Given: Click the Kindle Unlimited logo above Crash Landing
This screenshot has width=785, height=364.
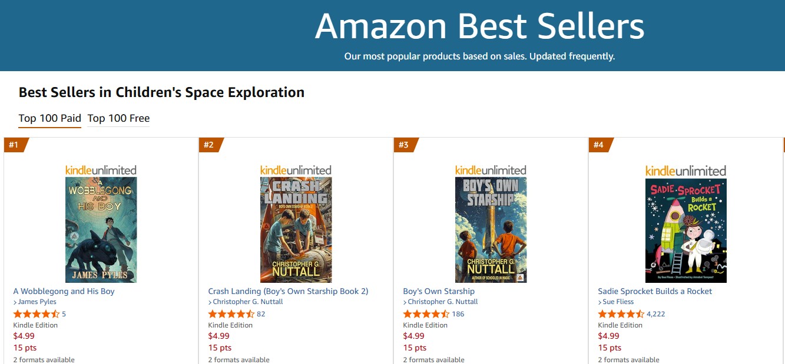Looking at the screenshot, I should (x=296, y=170).
